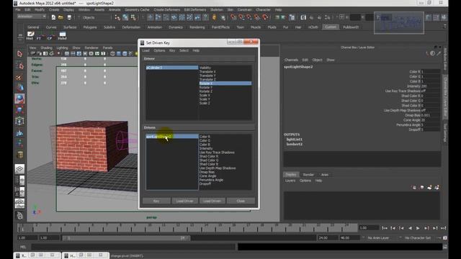Select the Universal Manipulator tool
Image resolution: width=461 pixels, height=259 pixels.
19,121
